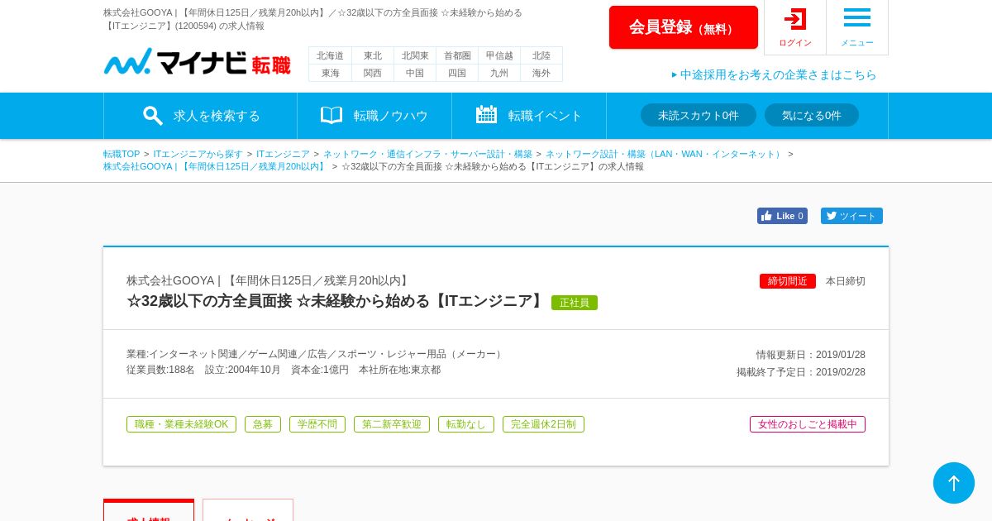Open the hamburger メニュー icon

[857, 27]
